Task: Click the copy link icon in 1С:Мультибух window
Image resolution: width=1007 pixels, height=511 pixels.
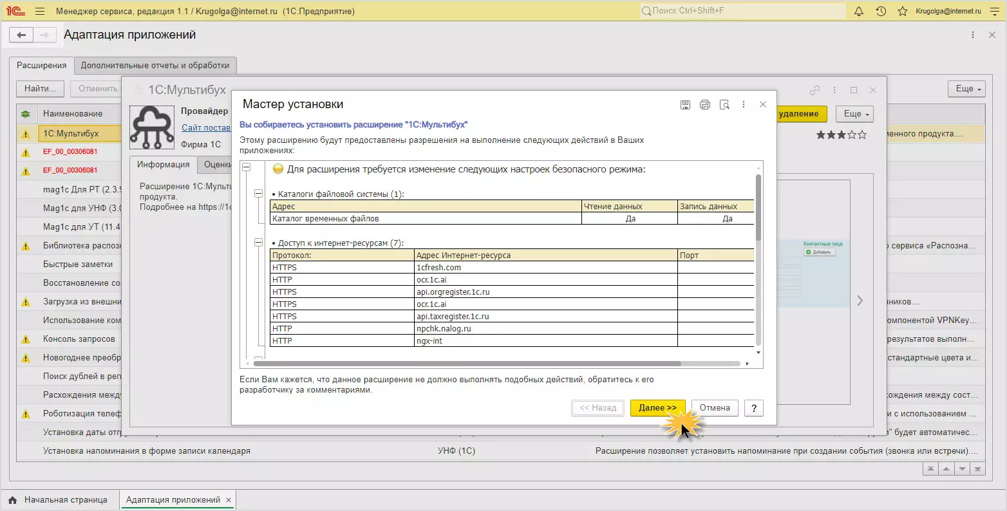Action: tap(814, 90)
